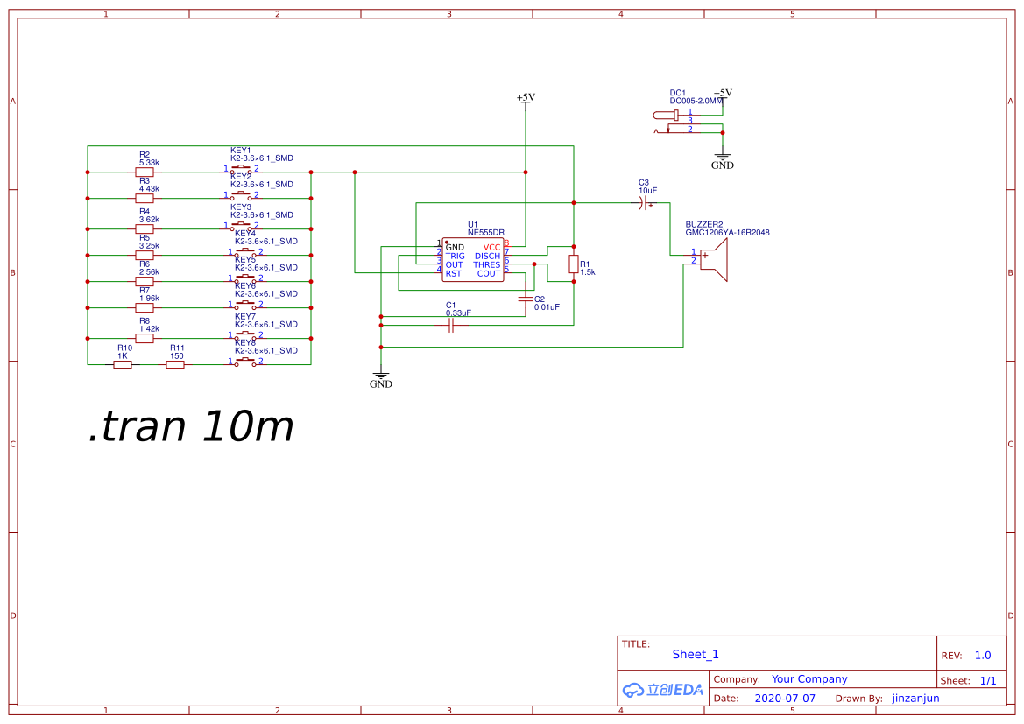Click the BUZZER2 designator label
The width and height of the screenshot is (1024, 724).
point(704,225)
